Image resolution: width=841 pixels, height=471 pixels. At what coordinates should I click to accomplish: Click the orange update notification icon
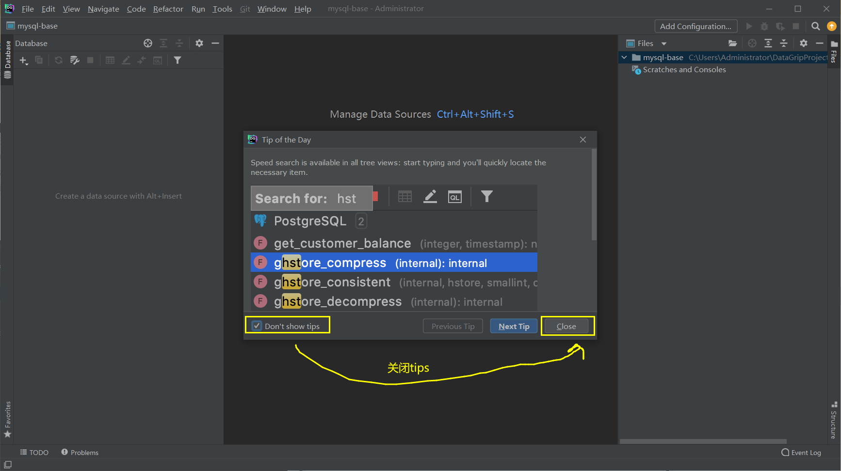pyautogui.click(x=832, y=26)
